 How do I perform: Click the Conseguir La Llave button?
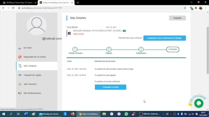(x=110, y=87)
